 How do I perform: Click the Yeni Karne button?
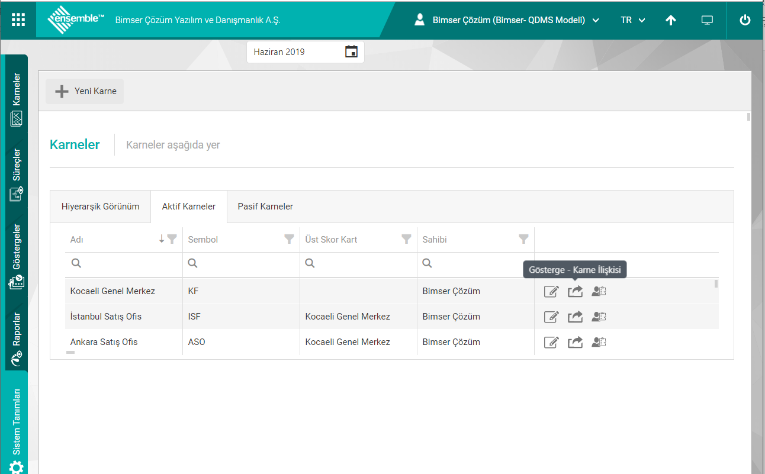[x=85, y=91]
